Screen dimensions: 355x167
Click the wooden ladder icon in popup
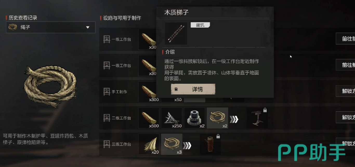[x=176, y=33]
